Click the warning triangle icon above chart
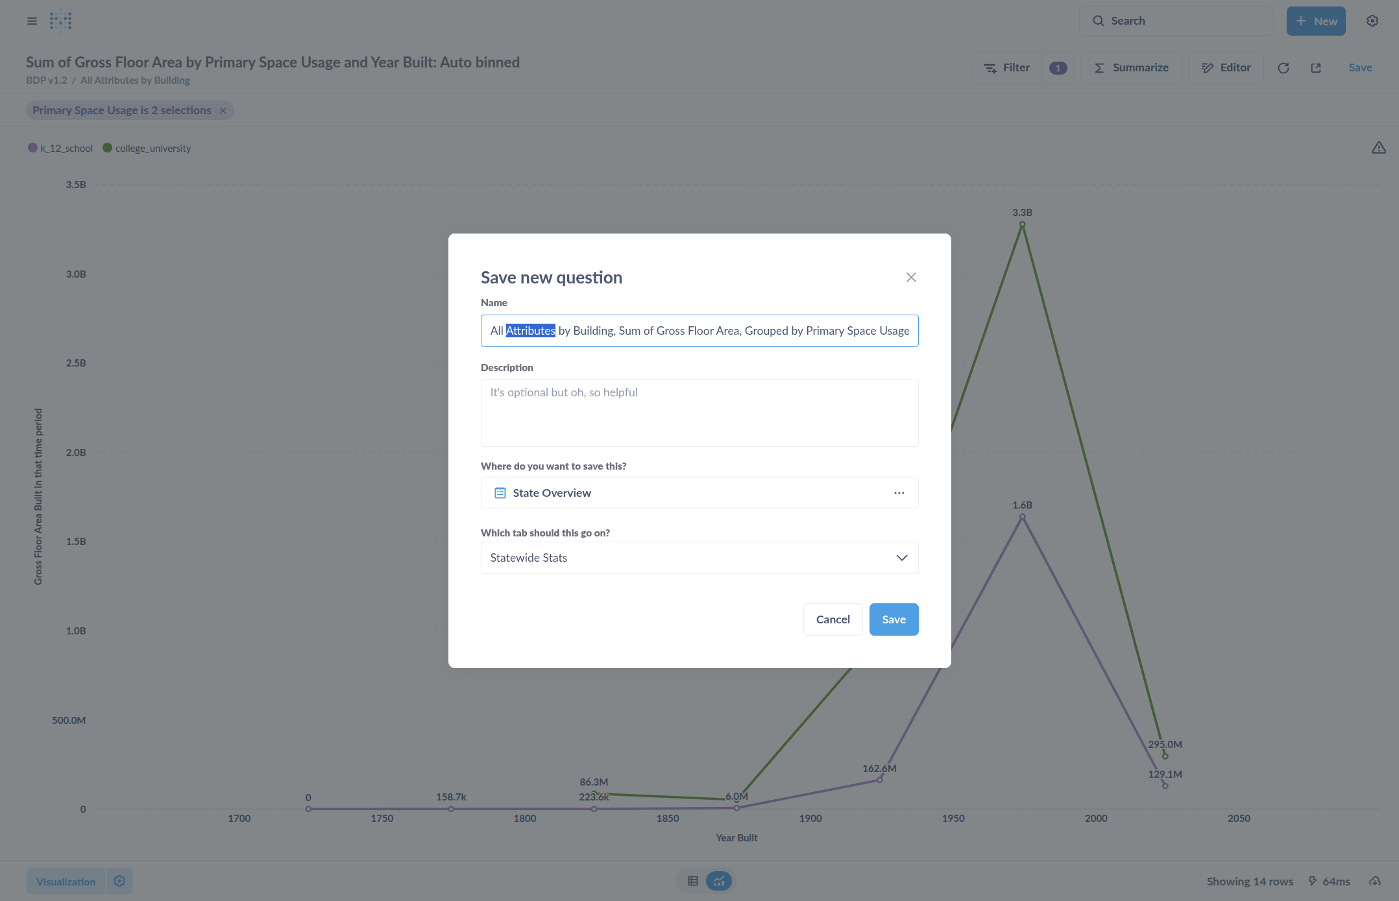Viewport: 1399px width, 901px height. point(1378,148)
